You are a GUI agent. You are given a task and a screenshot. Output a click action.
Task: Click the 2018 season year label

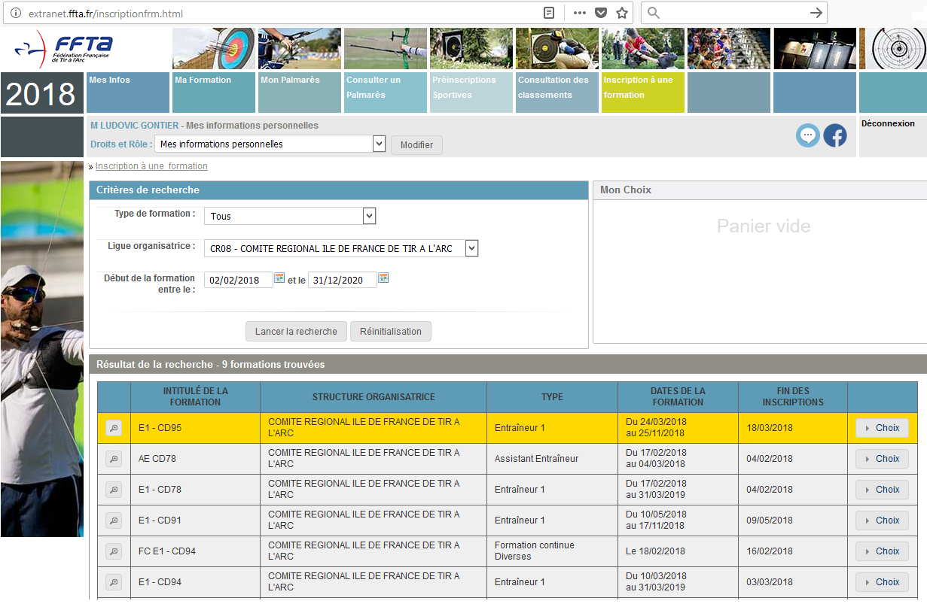(x=41, y=93)
